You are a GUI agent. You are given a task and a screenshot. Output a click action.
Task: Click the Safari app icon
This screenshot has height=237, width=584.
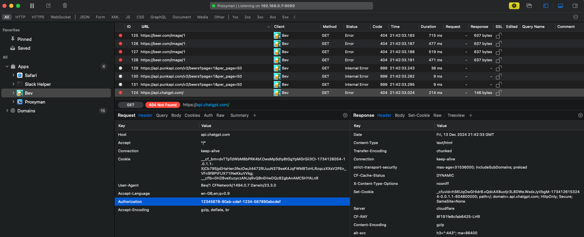(20, 75)
